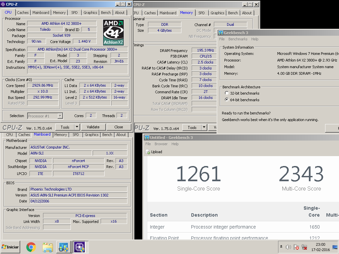Show hidden tray icons arrow
The height and width of the screenshot is (254, 339).
click(281, 247)
